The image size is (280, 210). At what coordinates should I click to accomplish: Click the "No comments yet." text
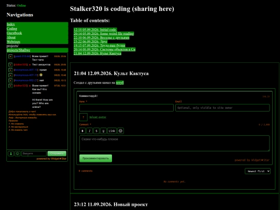tap(174, 181)
